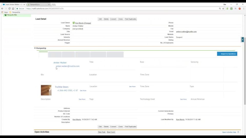The height and width of the screenshot is (138, 246).
Task: Select the second gray RampedUp panel tab
Action: click(x=55, y=54)
